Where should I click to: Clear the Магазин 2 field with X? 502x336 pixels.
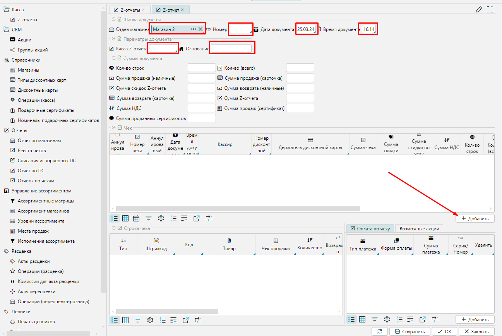pyautogui.click(x=200, y=29)
